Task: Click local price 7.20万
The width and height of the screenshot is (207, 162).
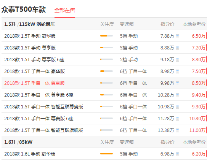Action: pos(199,48)
